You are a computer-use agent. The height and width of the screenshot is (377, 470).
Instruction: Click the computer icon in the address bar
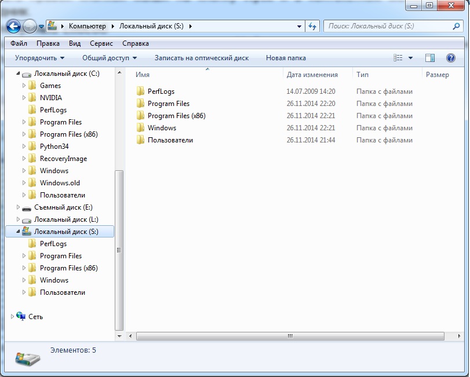pyautogui.click(x=52, y=25)
